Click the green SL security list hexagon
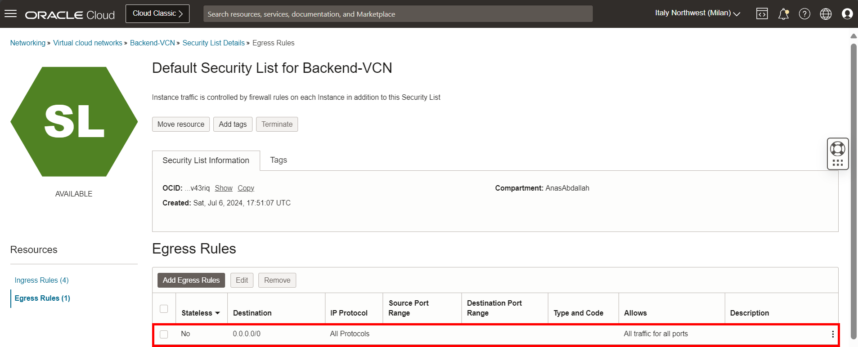 click(x=74, y=121)
